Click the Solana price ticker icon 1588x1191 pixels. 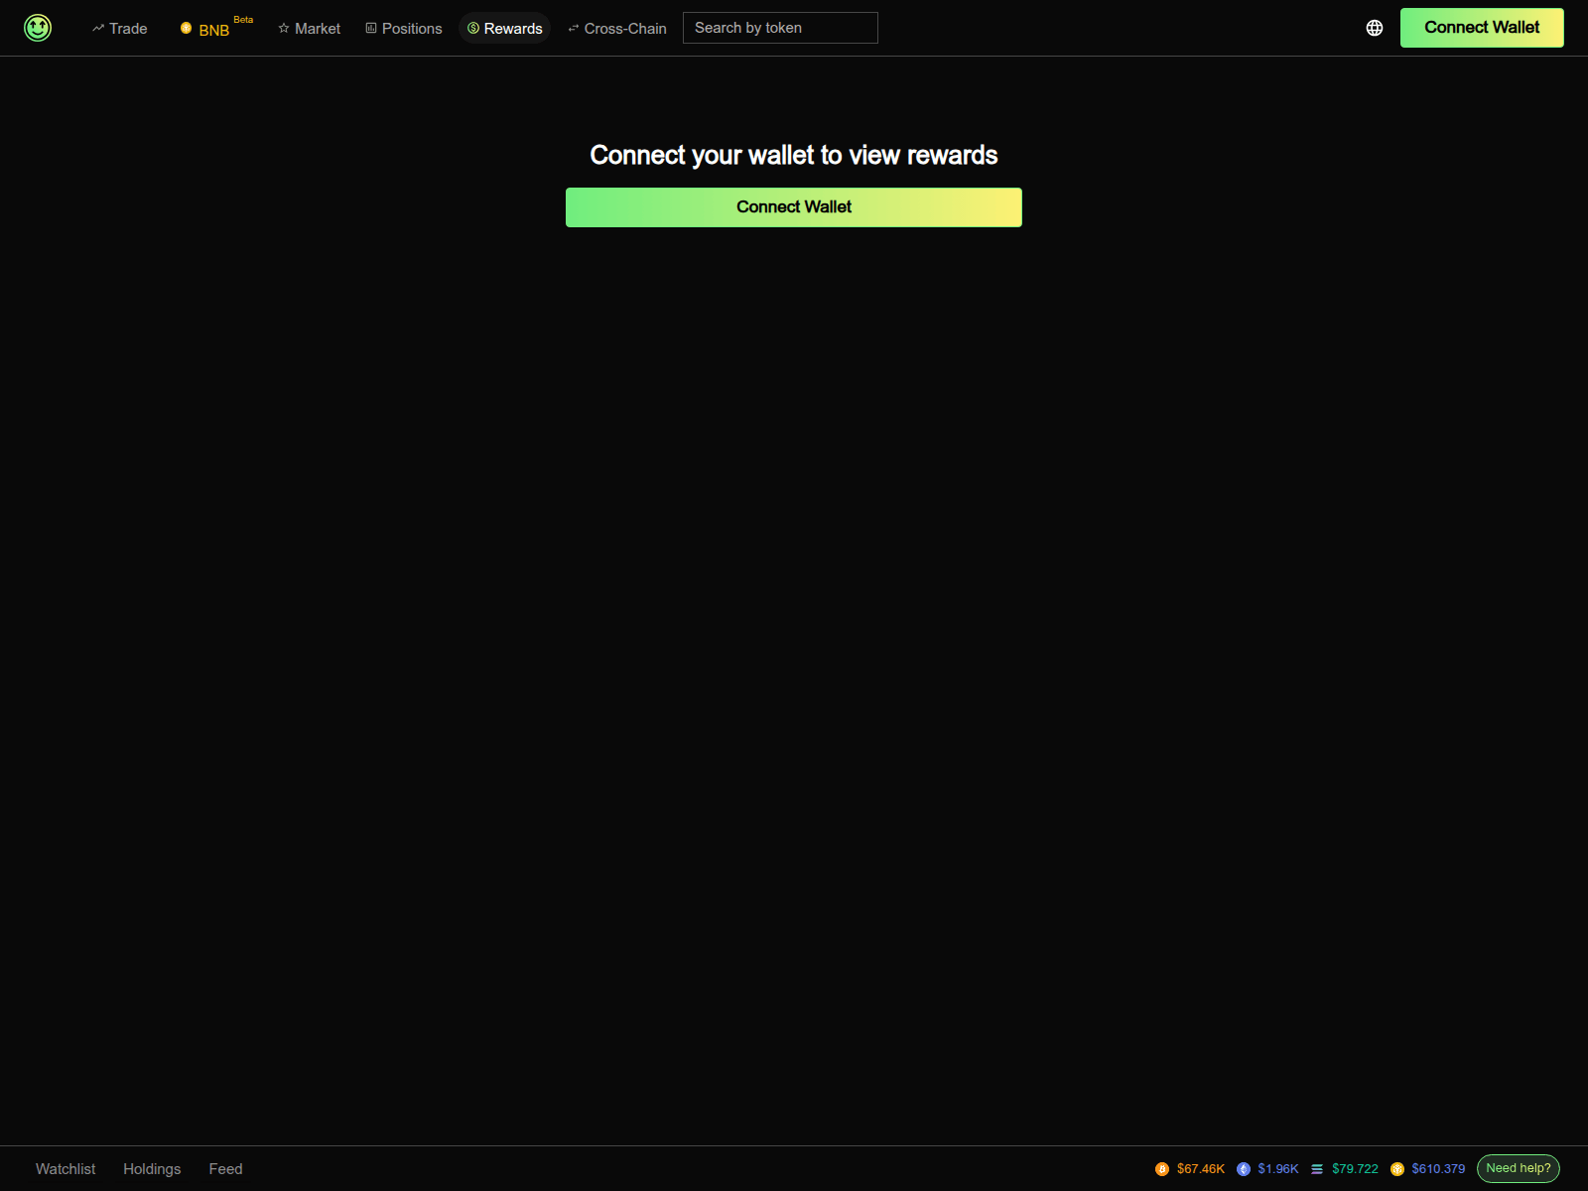click(1317, 1169)
